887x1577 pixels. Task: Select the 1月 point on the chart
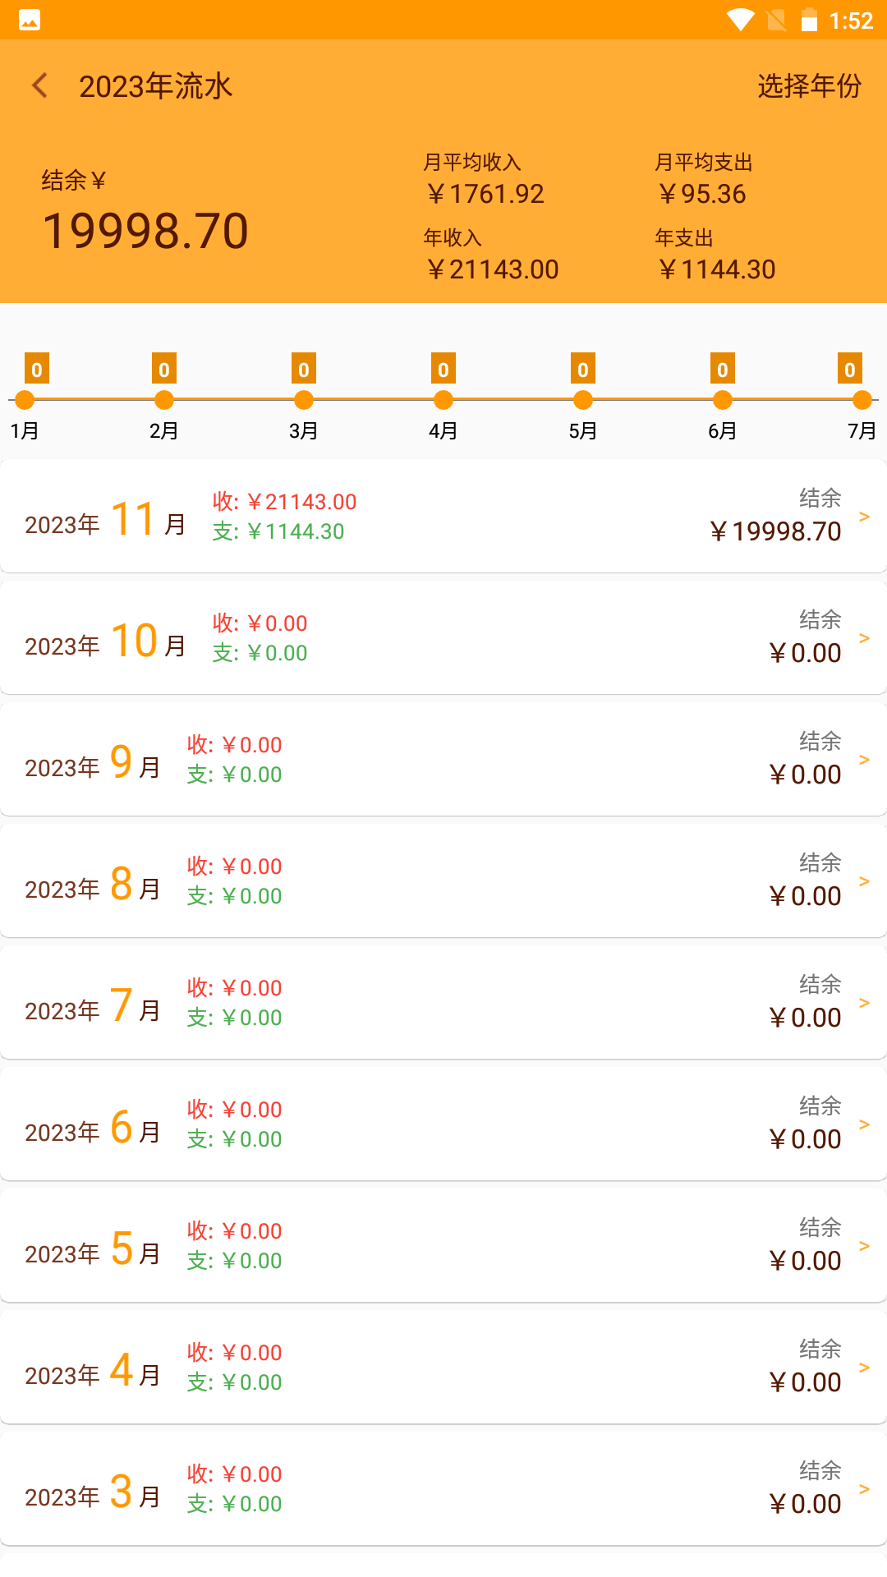[x=25, y=400]
